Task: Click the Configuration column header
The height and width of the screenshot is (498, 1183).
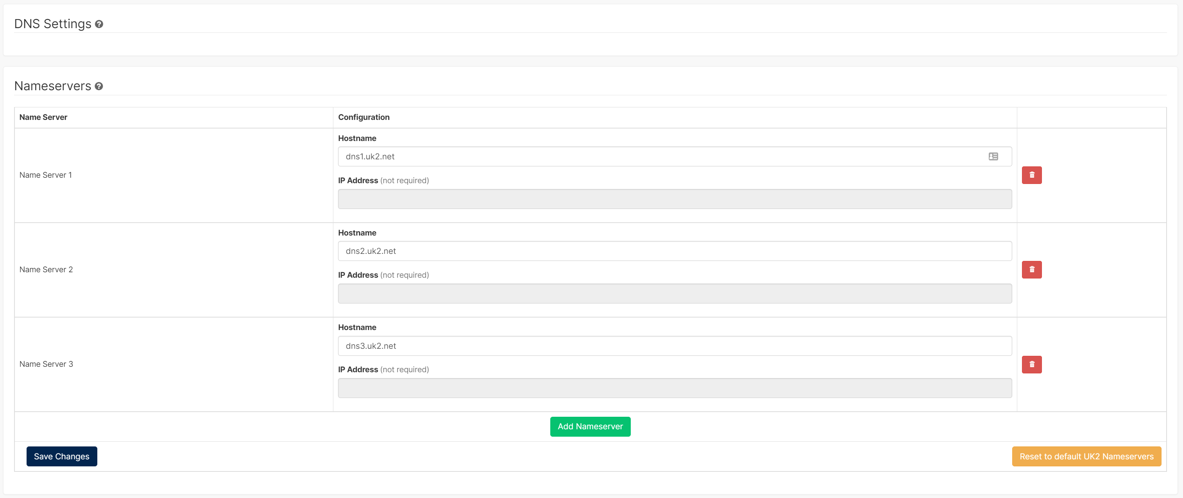Action: 363,117
